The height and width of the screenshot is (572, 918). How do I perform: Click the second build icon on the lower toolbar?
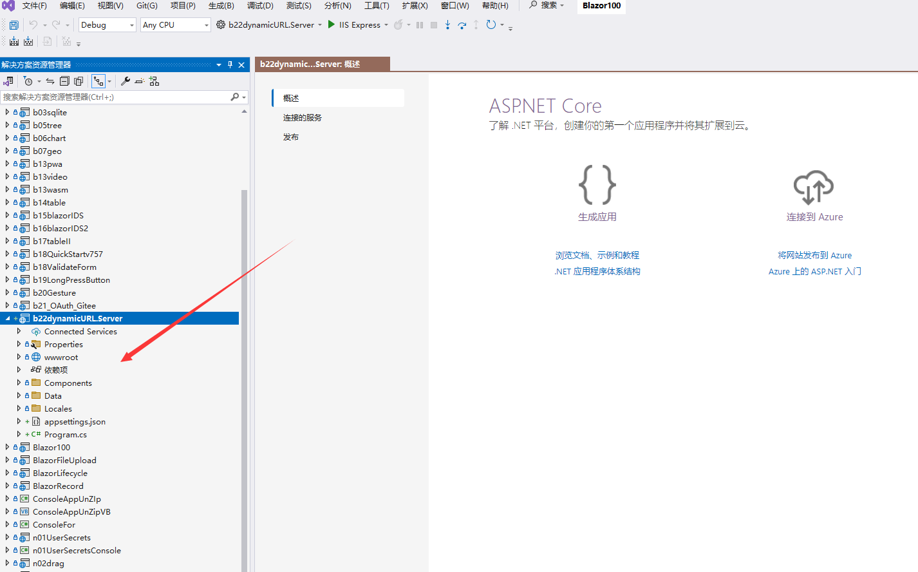(28, 41)
